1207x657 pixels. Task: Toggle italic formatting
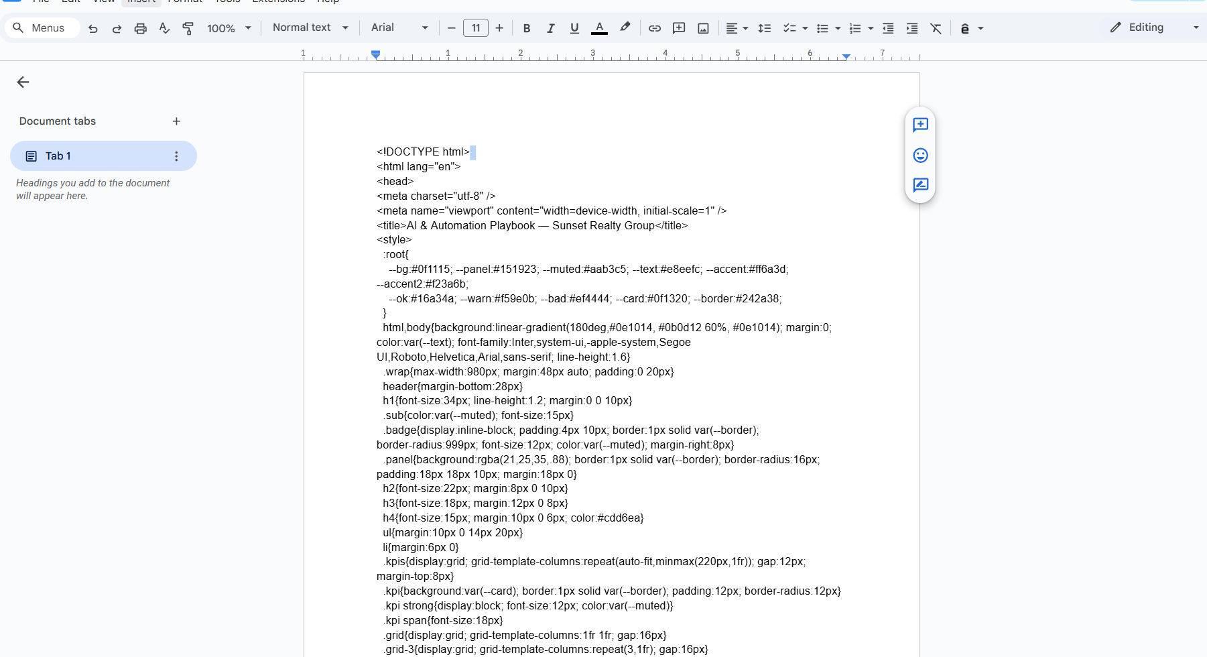click(550, 28)
